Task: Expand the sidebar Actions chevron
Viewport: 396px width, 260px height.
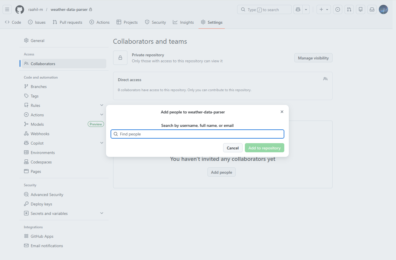Action: [x=102, y=115]
